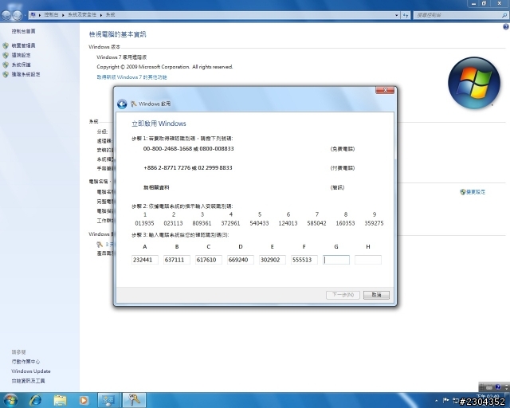The height and width of the screenshot is (408, 510).
Task: Click the Action Center flag tray icon
Action: pos(446,400)
